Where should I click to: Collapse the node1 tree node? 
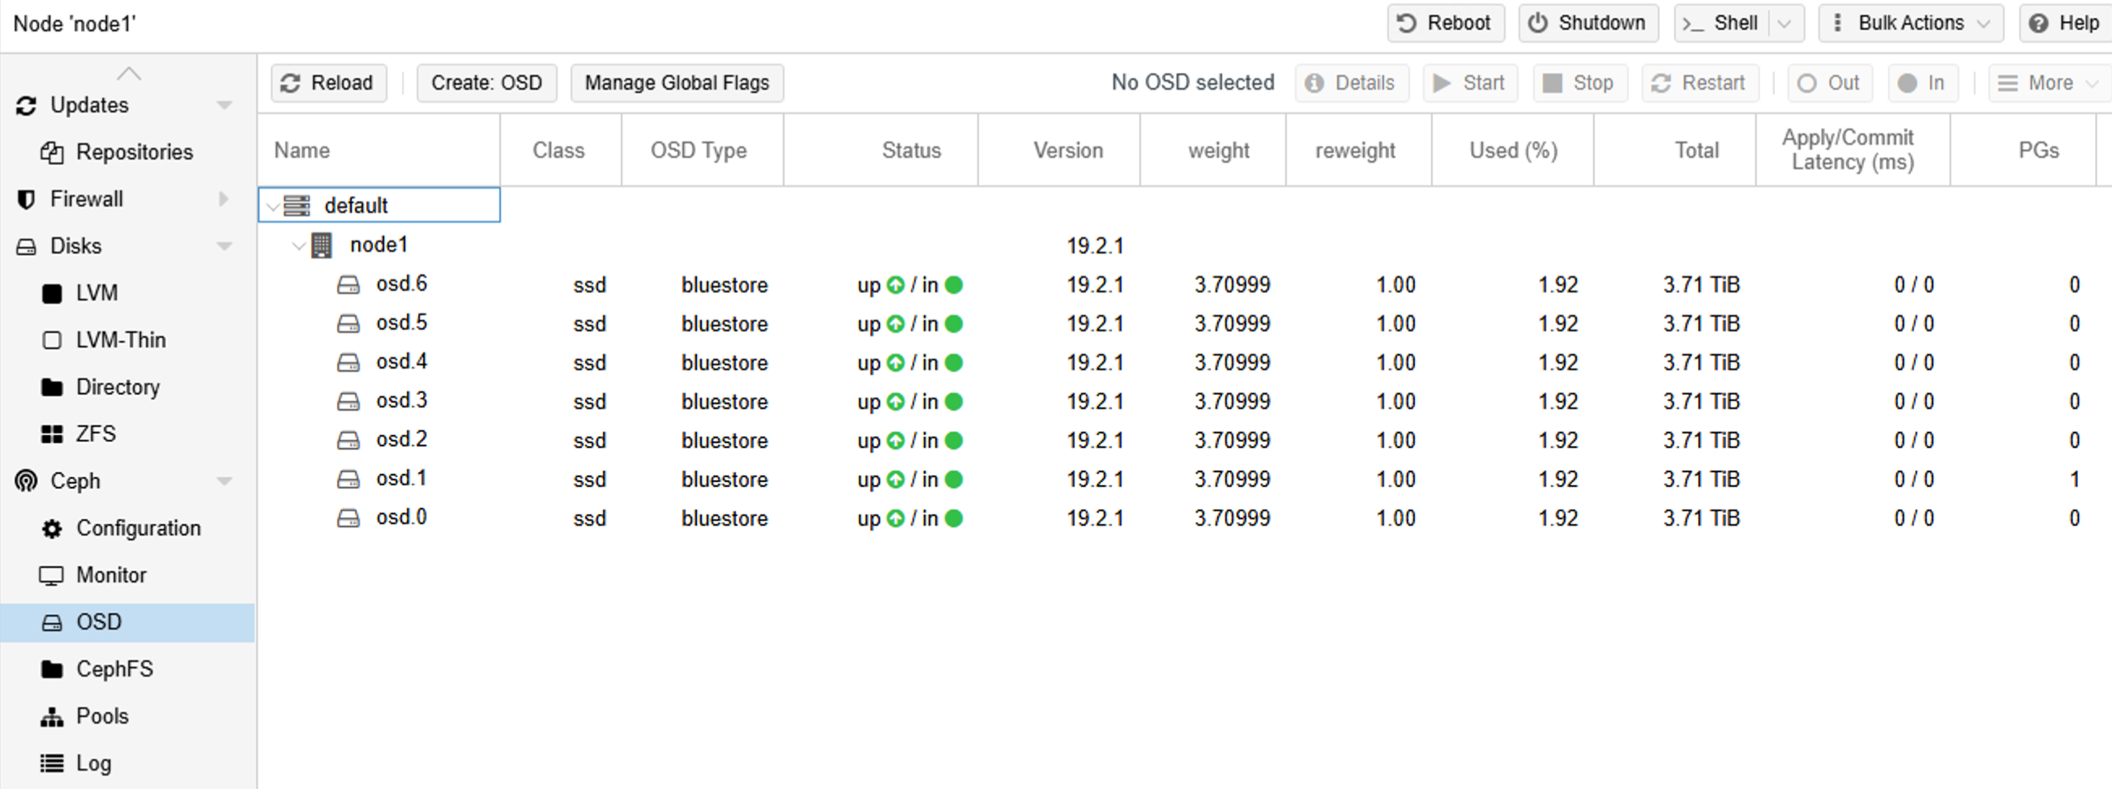point(299,245)
